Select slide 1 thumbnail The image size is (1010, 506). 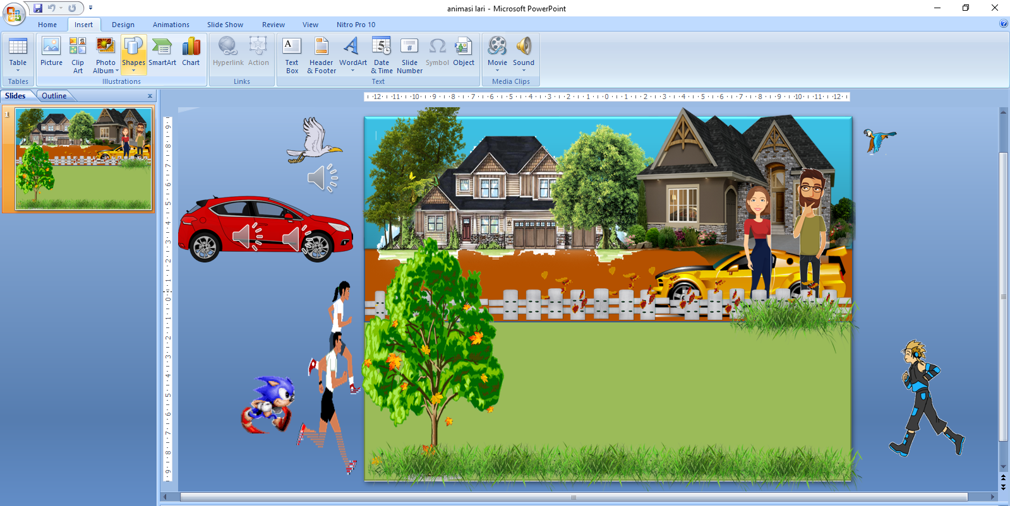tap(83, 158)
